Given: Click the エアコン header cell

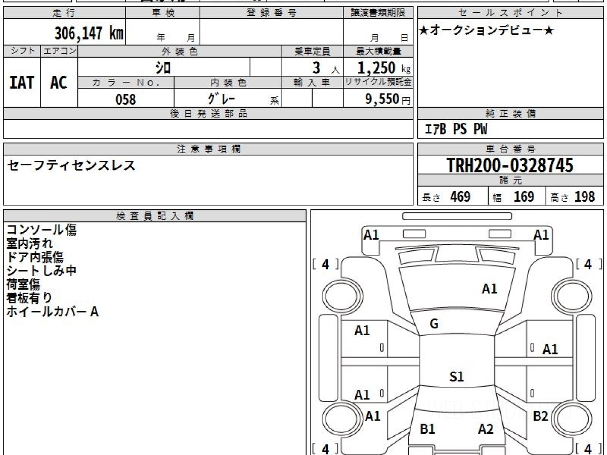Looking at the screenshot, I should tap(59, 51).
